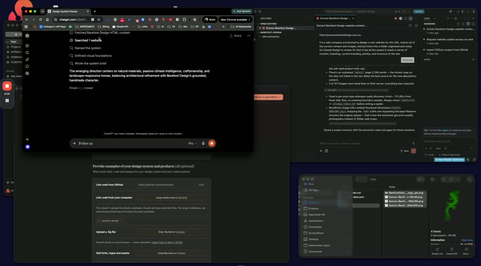The width and height of the screenshot is (481, 266).
Task: Open the Chrome apps grid shortcut
Action: (26, 27)
